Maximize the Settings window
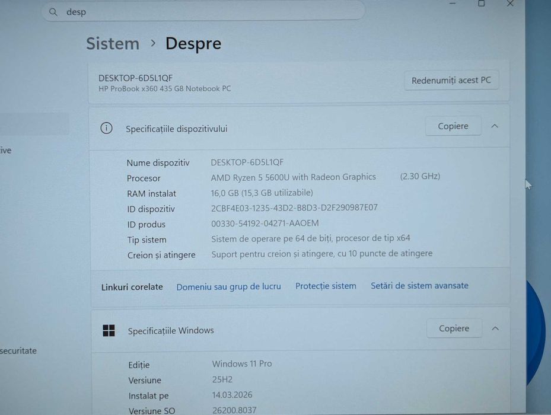The height and width of the screenshot is (415, 551). 482,4
